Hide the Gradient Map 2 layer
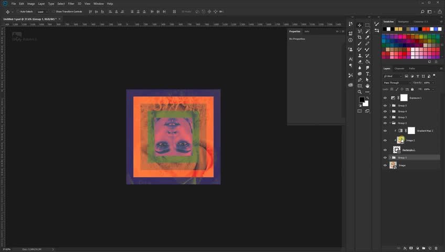Image resolution: width=445 pixels, height=252 pixels. (385, 131)
